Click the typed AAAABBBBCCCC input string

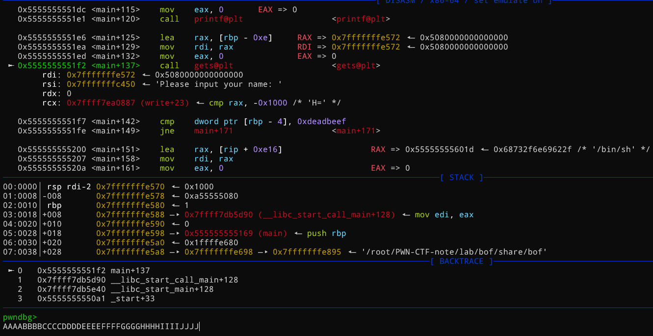pos(101,327)
